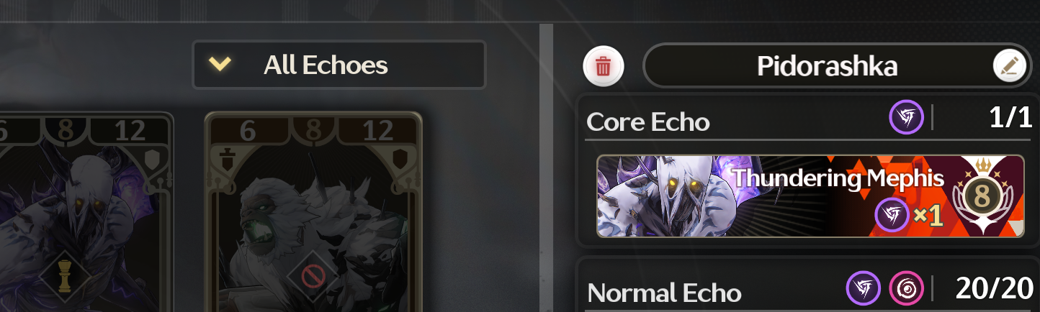
Task: Click the purple attribute icon in the Core Echo header
Action: coord(906,117)
